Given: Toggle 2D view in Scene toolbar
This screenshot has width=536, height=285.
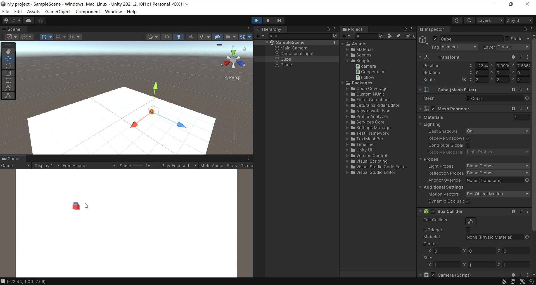Looking at the screenshot, I should (167, 37).
